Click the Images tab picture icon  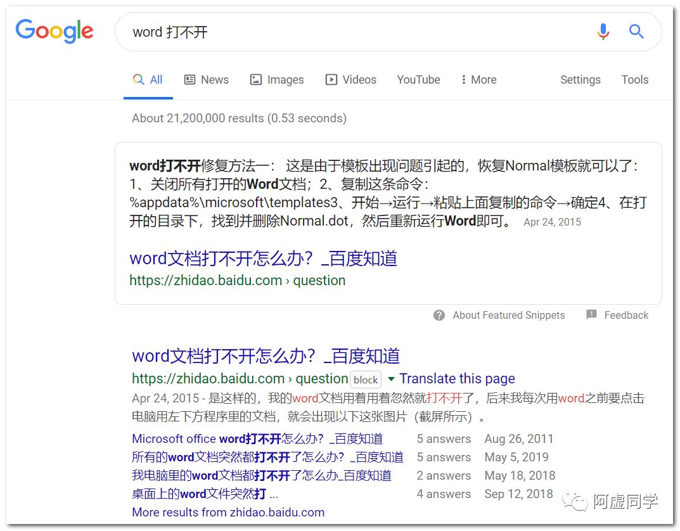coord(256,80)
